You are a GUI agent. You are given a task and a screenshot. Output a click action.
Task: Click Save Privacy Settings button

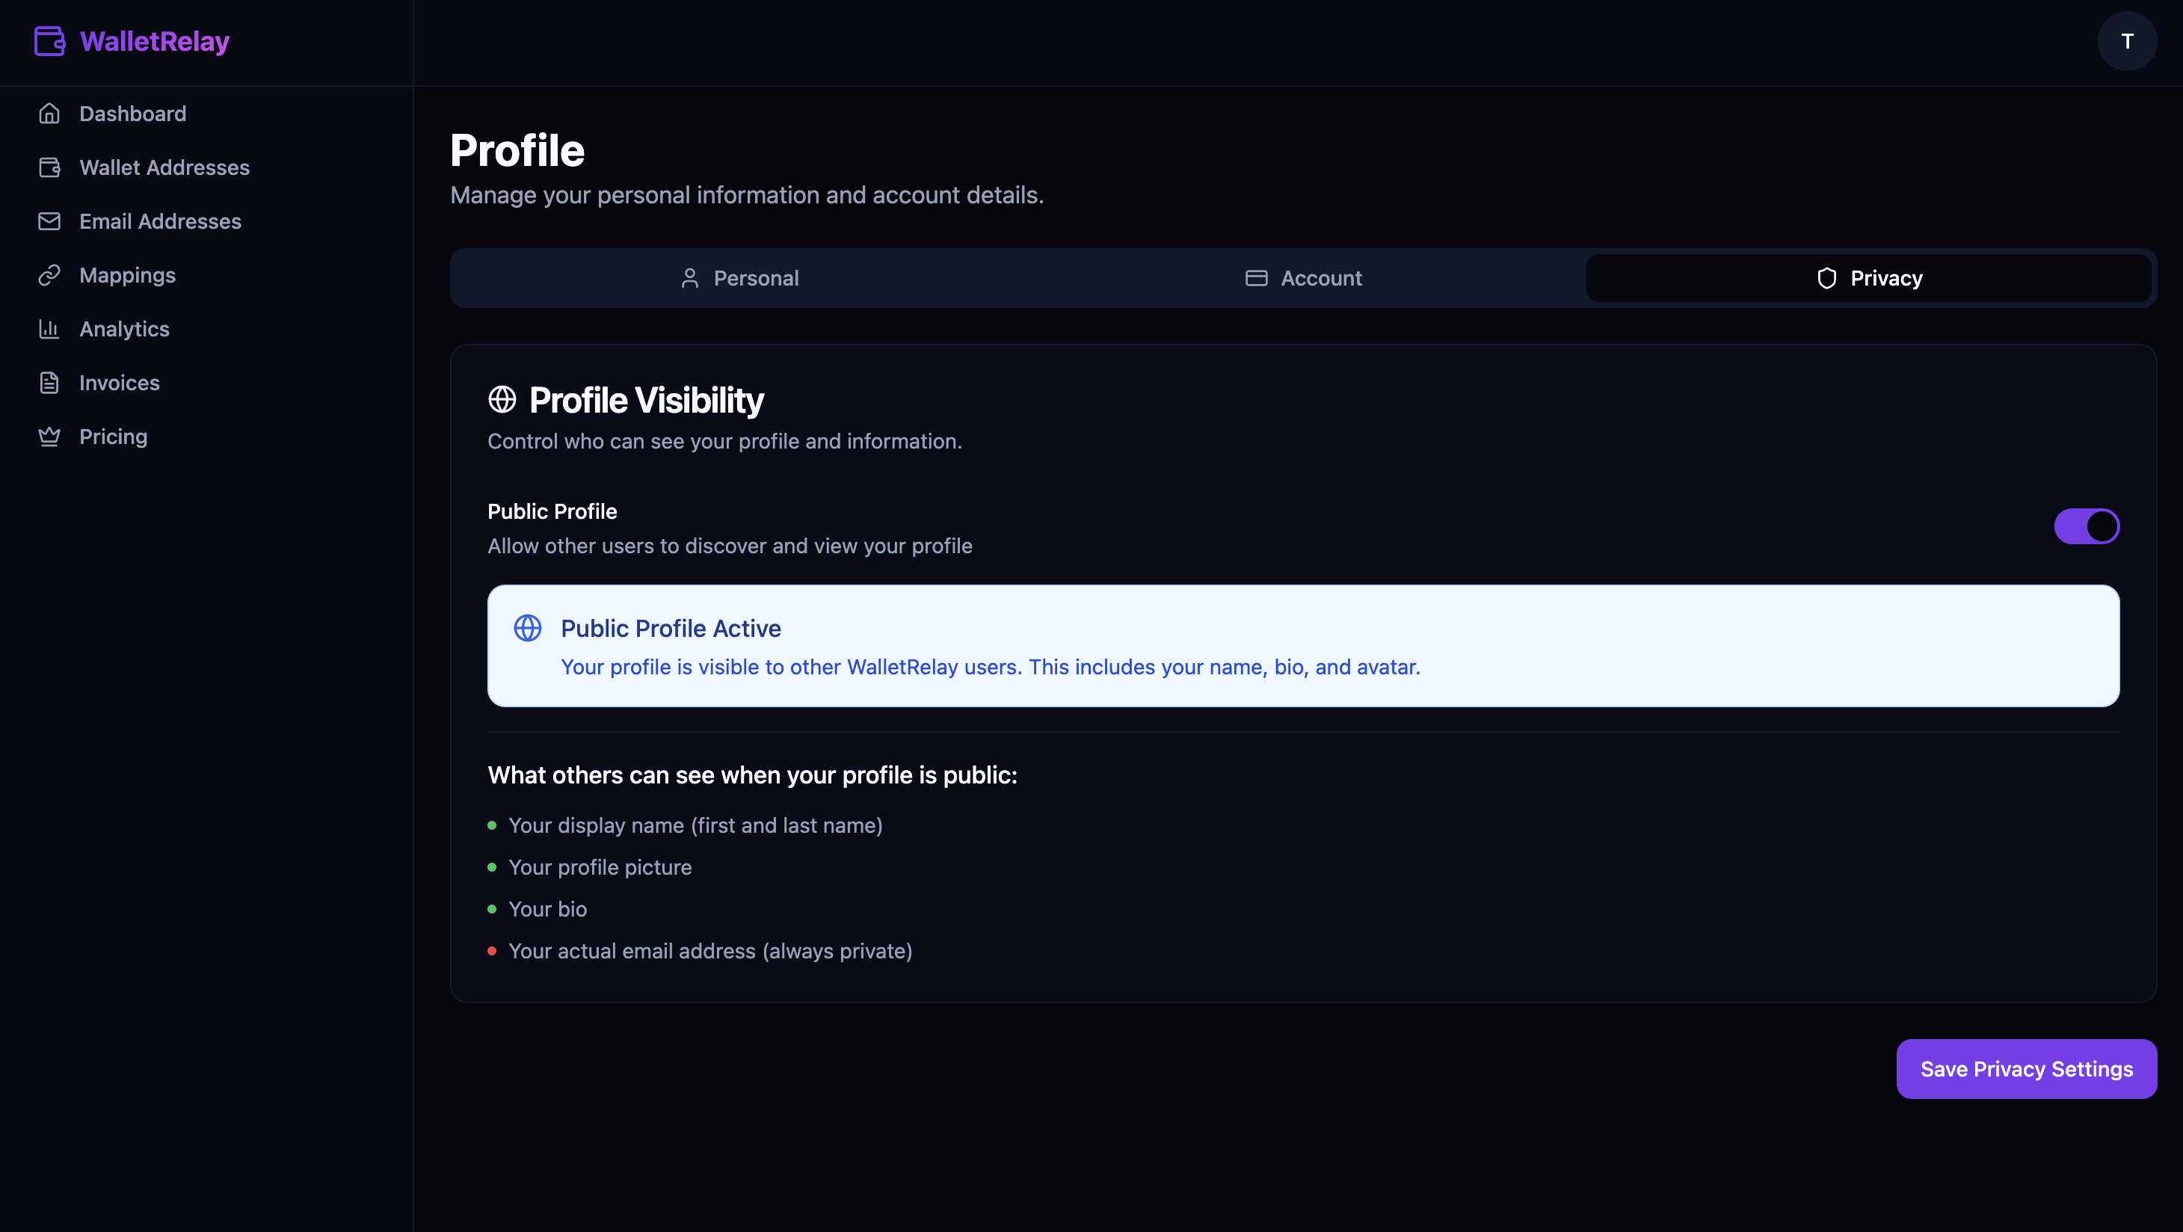(x=2026, y=1068)
